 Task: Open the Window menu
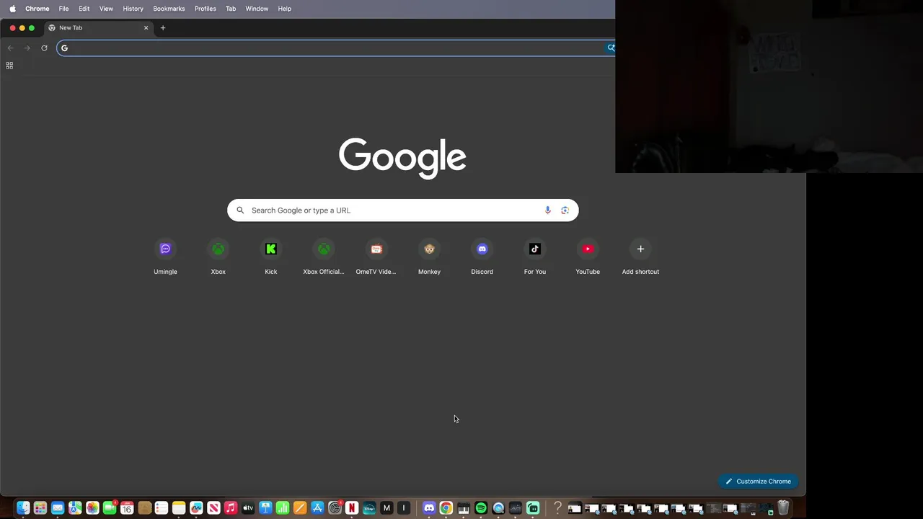coord(257,9)
